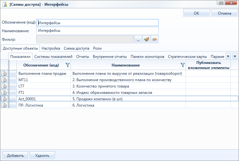Open the Роли tab

pos(97,48)
